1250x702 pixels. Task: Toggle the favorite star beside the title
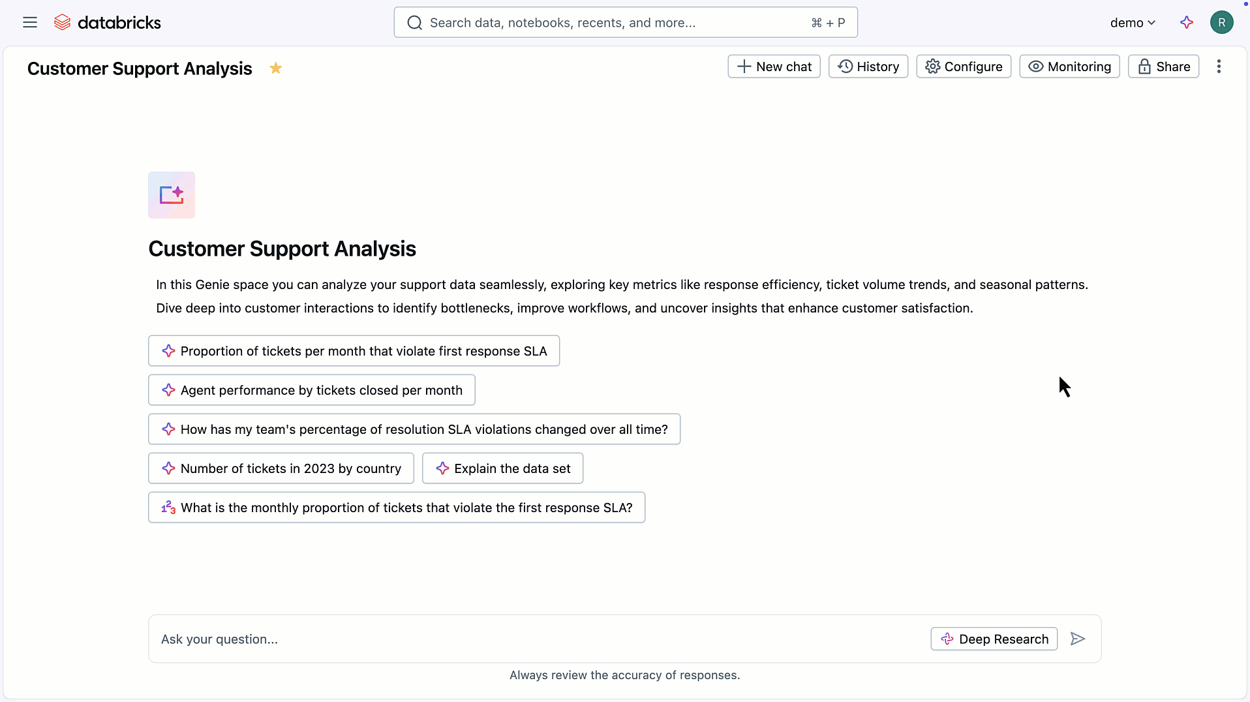coord(276,69)
